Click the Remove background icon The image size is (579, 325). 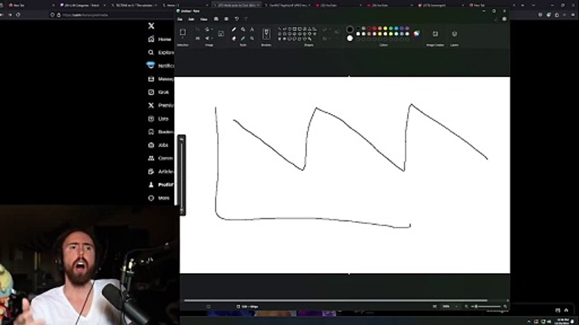click(221, 33)
